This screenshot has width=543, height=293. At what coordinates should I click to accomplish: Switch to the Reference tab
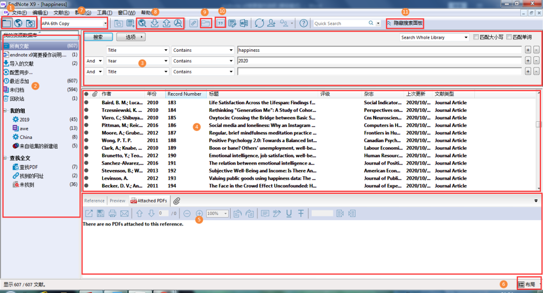pyautogui.click(x=94, y=201)
